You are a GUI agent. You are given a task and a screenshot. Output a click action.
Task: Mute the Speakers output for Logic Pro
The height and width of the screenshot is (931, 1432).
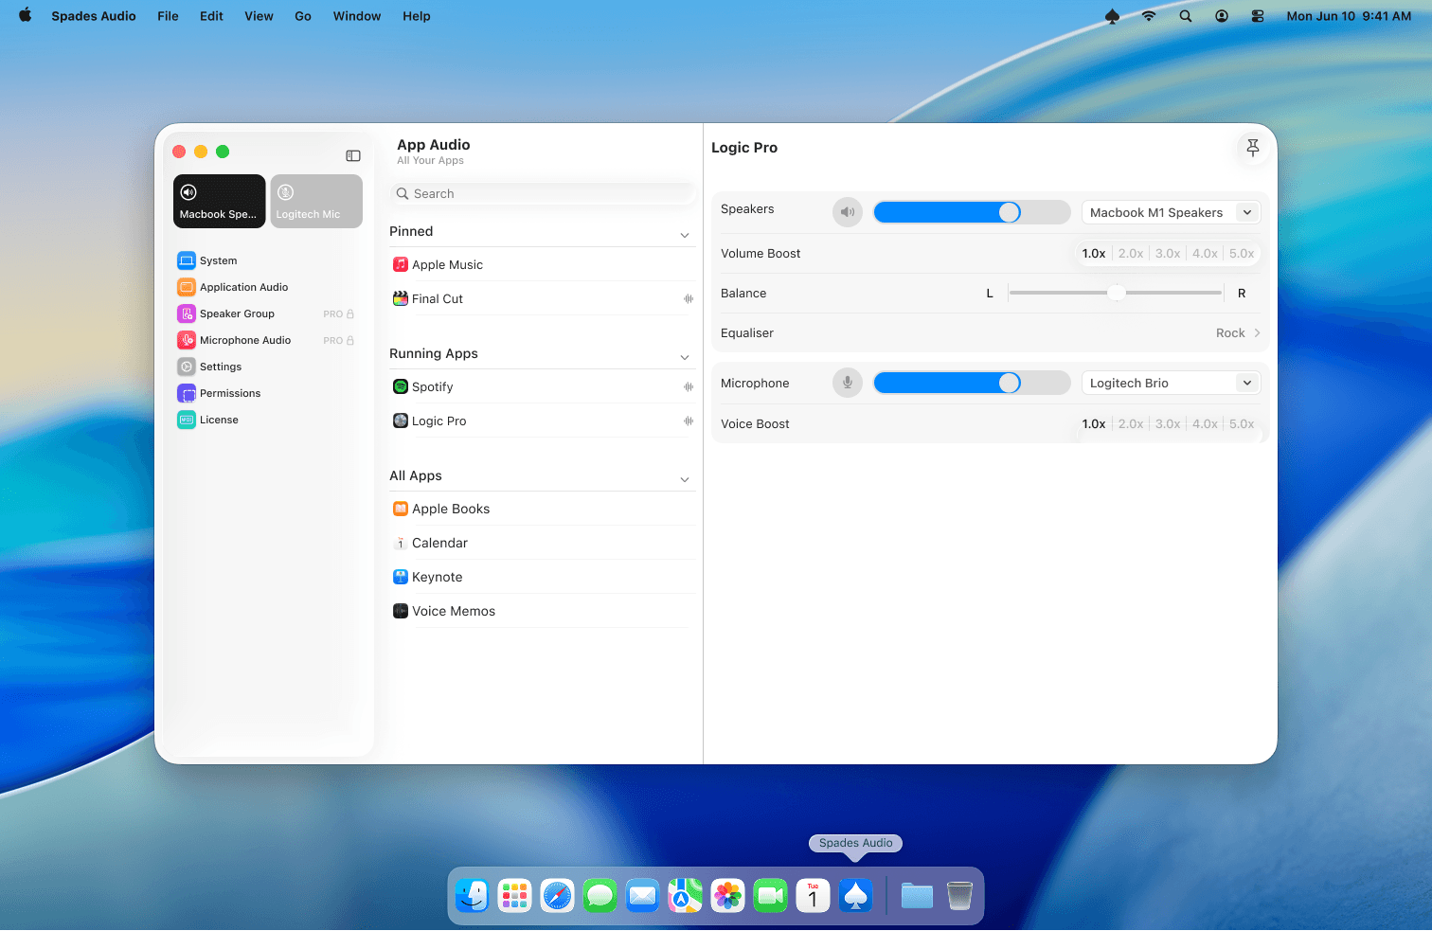848,212
